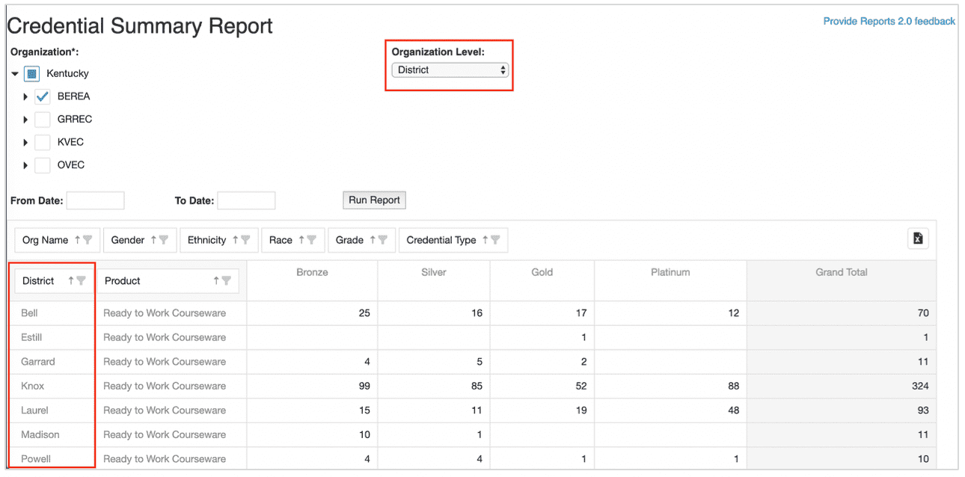Expand the BEREA tree node
The image size is (965, 477).
25,97
